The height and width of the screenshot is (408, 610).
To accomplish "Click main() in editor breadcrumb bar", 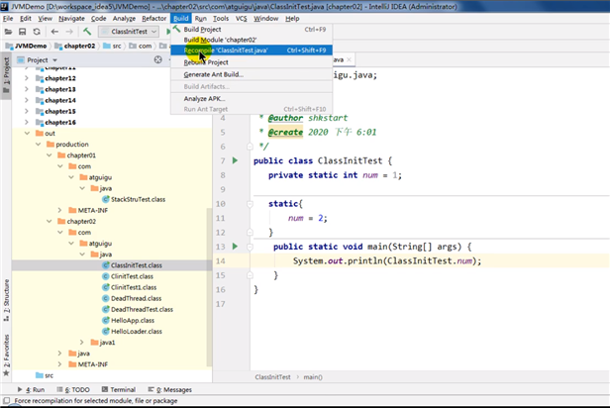I will click(313, 377).
